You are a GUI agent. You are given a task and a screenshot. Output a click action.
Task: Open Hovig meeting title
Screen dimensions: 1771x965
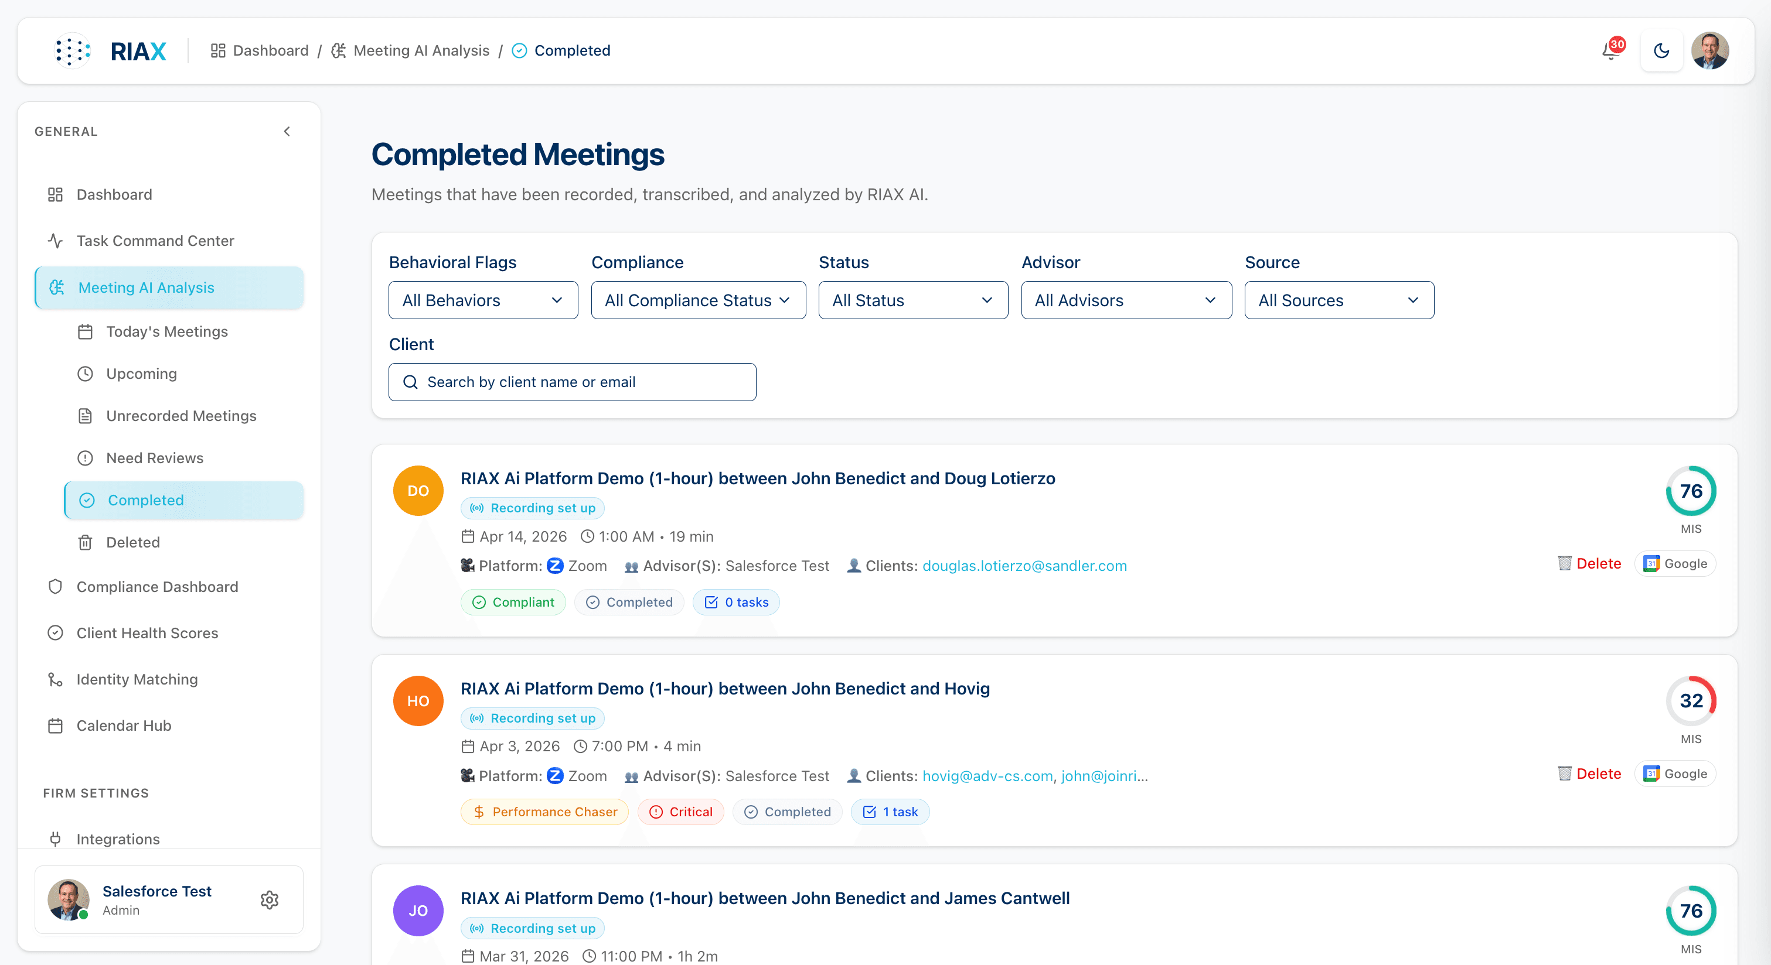726,688
